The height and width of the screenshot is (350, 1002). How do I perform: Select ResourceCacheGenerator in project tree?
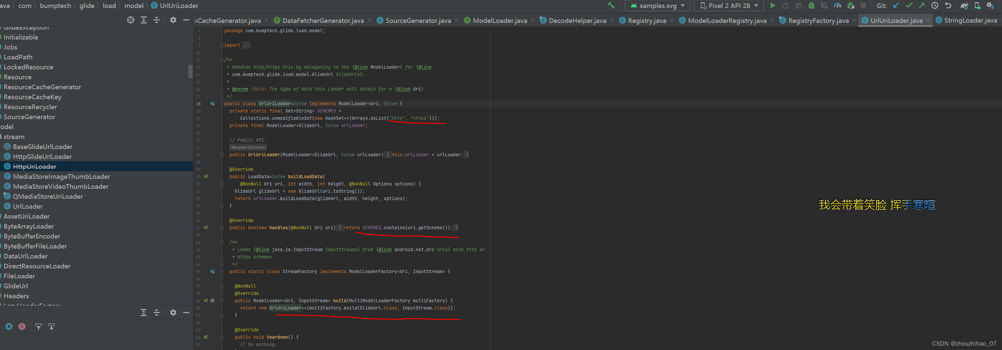click(42, 87)
